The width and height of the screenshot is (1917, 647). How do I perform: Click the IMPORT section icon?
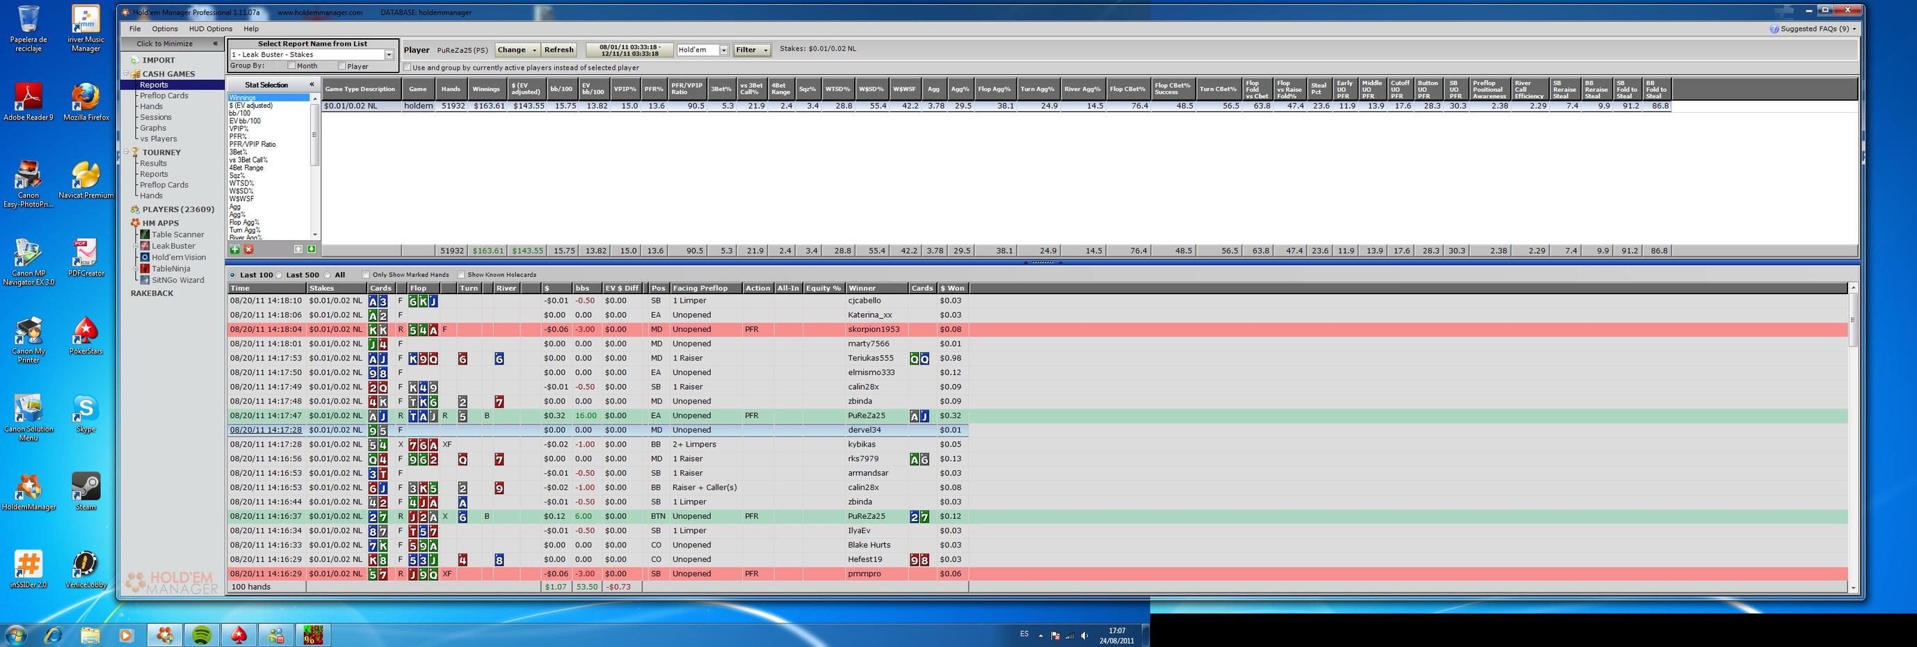(x=135, y=61)
